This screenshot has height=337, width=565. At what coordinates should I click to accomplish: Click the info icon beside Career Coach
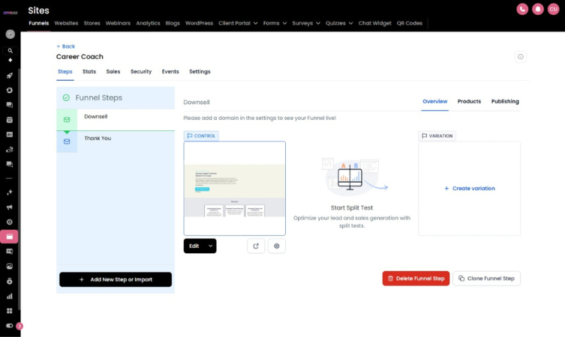pos(521,57)
